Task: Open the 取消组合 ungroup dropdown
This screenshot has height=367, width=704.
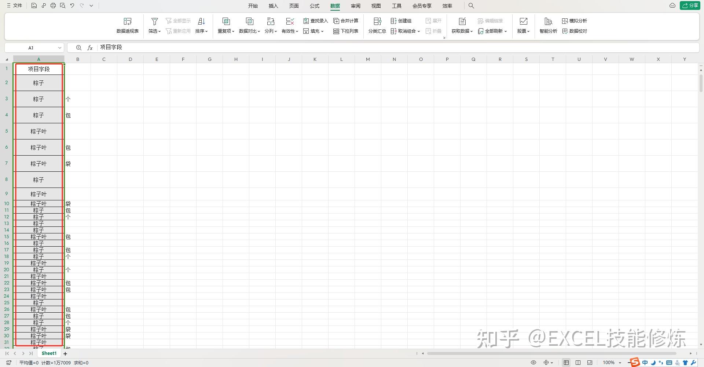Action: pos(405,31)
